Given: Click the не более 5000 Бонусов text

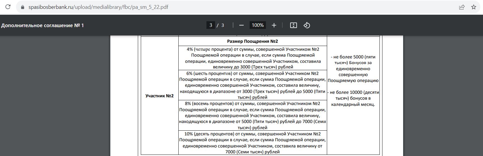Looking at the screenshot, I should pos(353,69).
